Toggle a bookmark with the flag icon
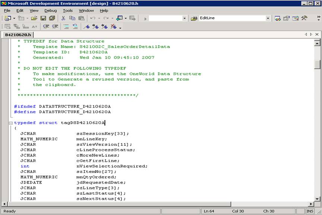This screenshot has width=322, height=215. [x=87, y=27]
